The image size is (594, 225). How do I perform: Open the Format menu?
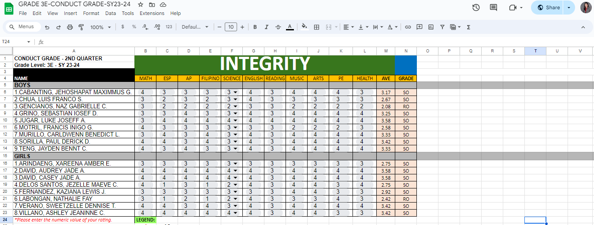click(x=91, y=13)
